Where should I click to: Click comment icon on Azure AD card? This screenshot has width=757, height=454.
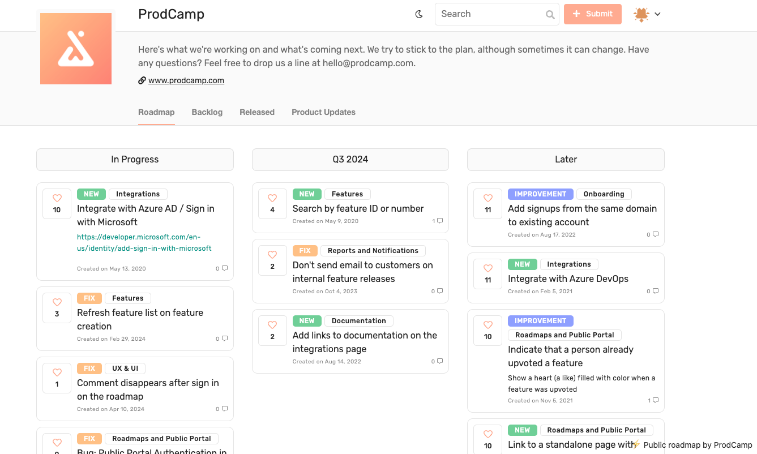(x=224, y=268)
